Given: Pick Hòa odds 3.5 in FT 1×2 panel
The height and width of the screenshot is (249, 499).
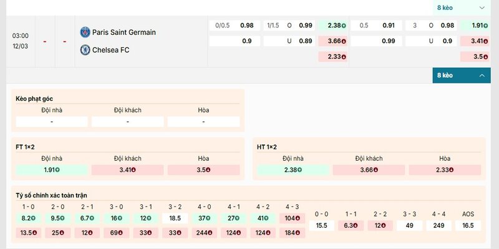Looking at the screenshot, I should pos(203,170).
